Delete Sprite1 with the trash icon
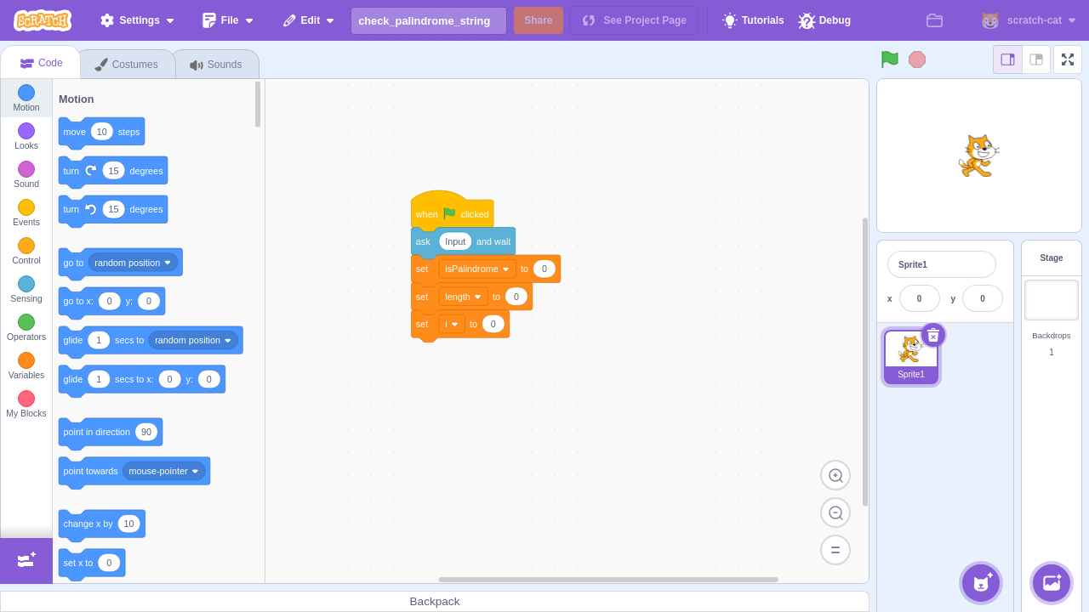 click(x=933, y=335)
